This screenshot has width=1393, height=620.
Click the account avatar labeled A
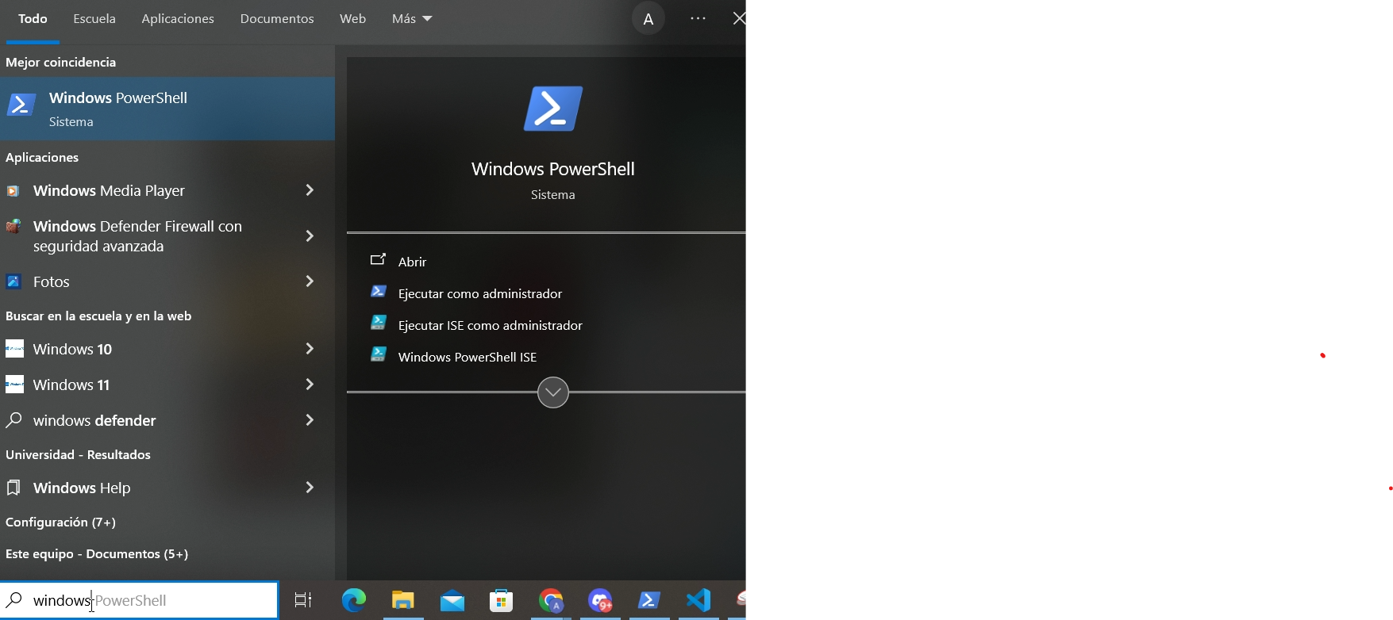pyautogui.click(x=648, y=19)
